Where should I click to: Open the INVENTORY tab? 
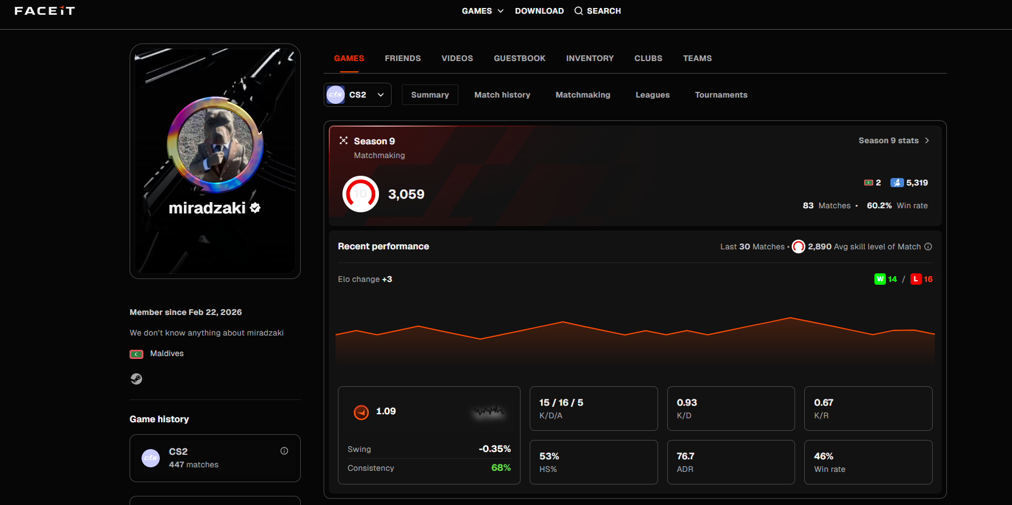(590, 58)
